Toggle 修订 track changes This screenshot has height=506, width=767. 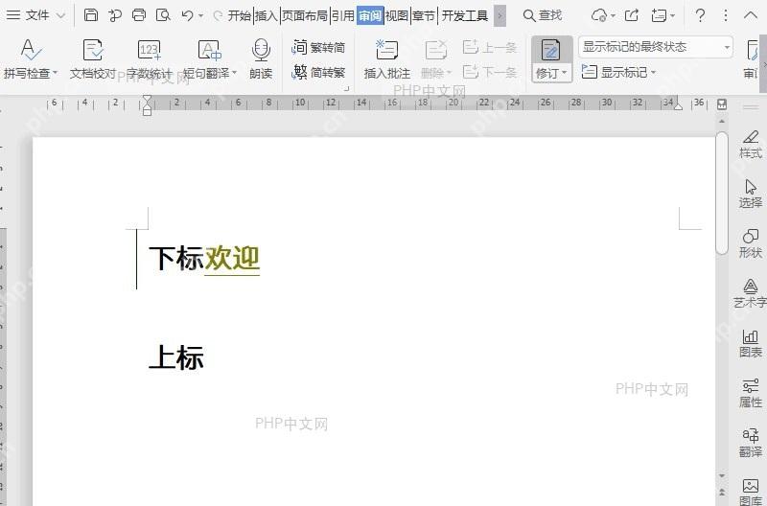click(551, 58)
